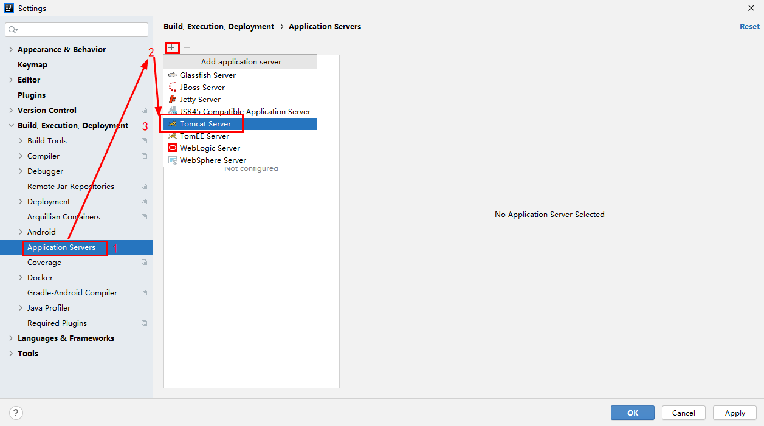The image size is (764, 426).
Task: Click the Apply button
Action: 735,413
